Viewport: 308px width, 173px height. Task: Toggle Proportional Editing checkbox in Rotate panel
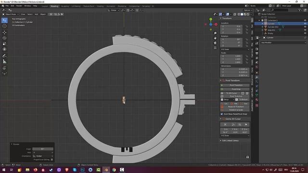tap(52, 160)
